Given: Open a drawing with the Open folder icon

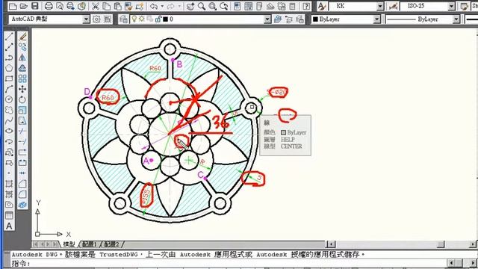Looking at the screenshot, I should [x=24, y=6].
